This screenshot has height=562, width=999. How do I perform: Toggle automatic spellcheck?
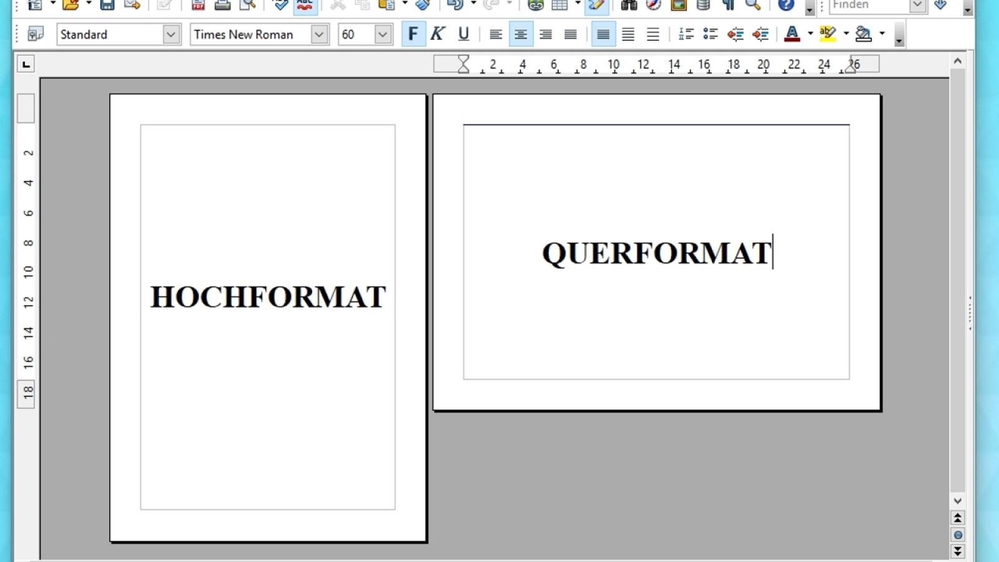click(304, 5)
